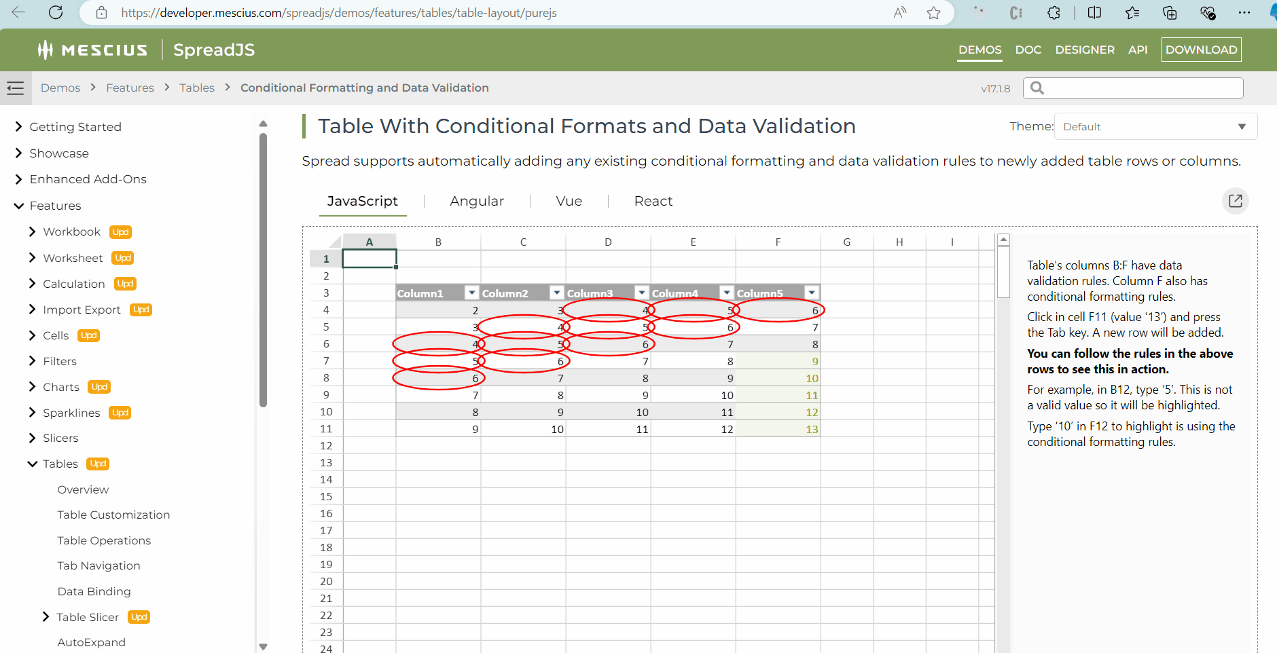Open the DOC nav item
The image size is (1277, 653).
1028,50
